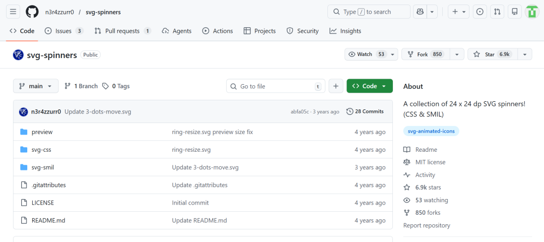Image resolution: width=544 pixels, height=242 pixels.
Task: Expand the main branch dropdown
Action: click(x=36, y=86)
